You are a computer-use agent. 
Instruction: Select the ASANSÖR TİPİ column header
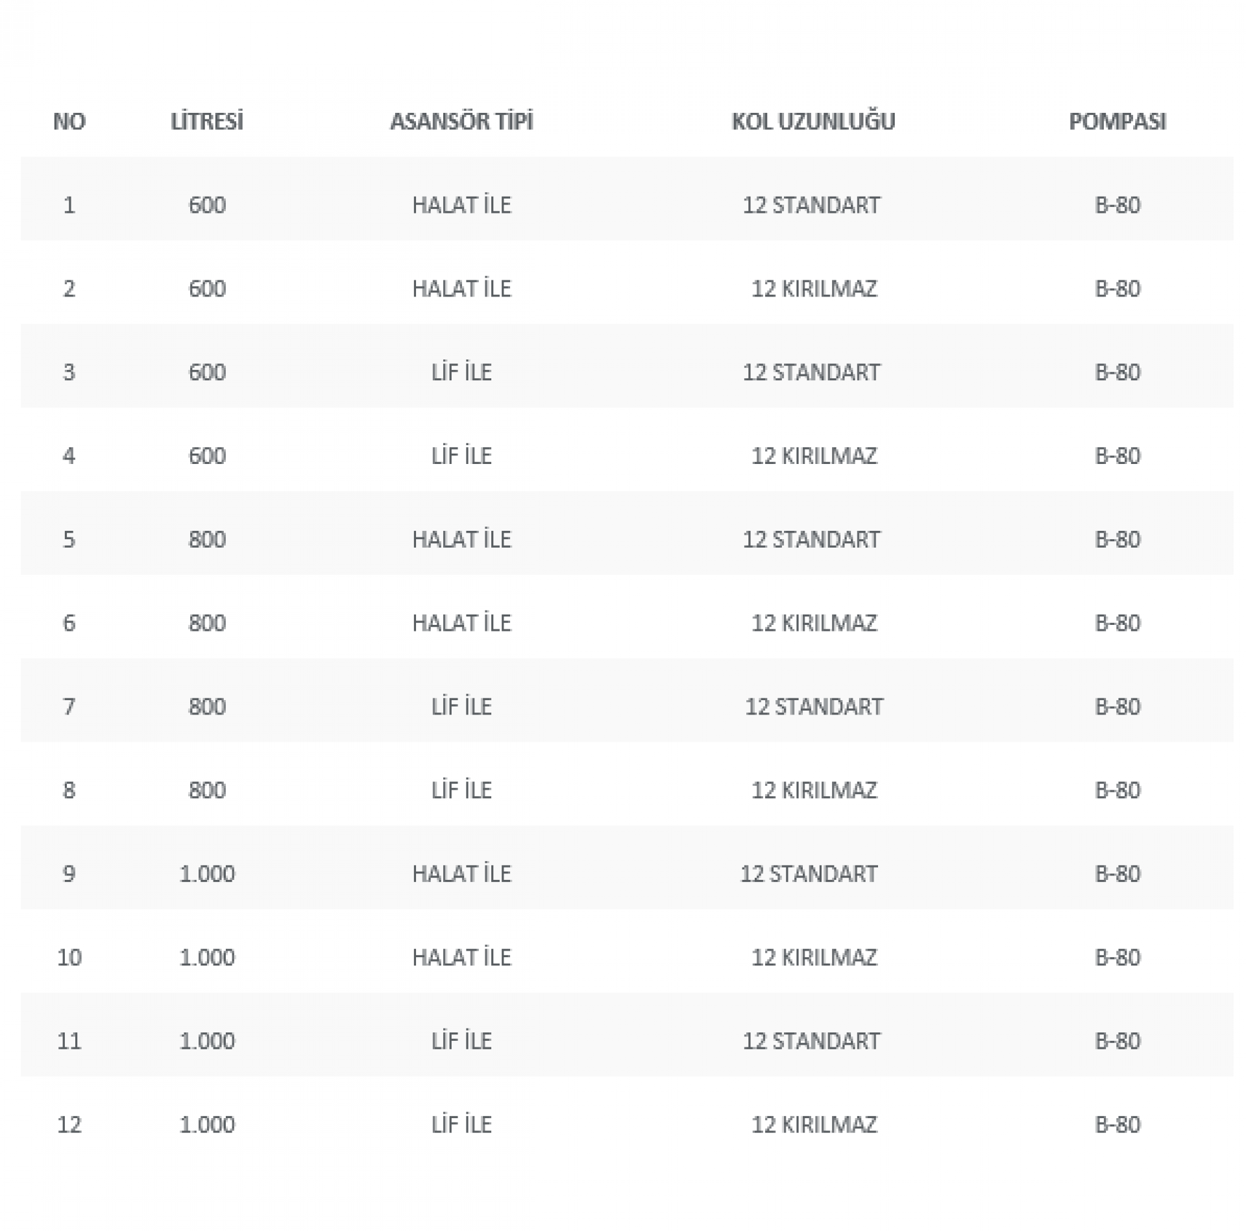click(461, 121)
